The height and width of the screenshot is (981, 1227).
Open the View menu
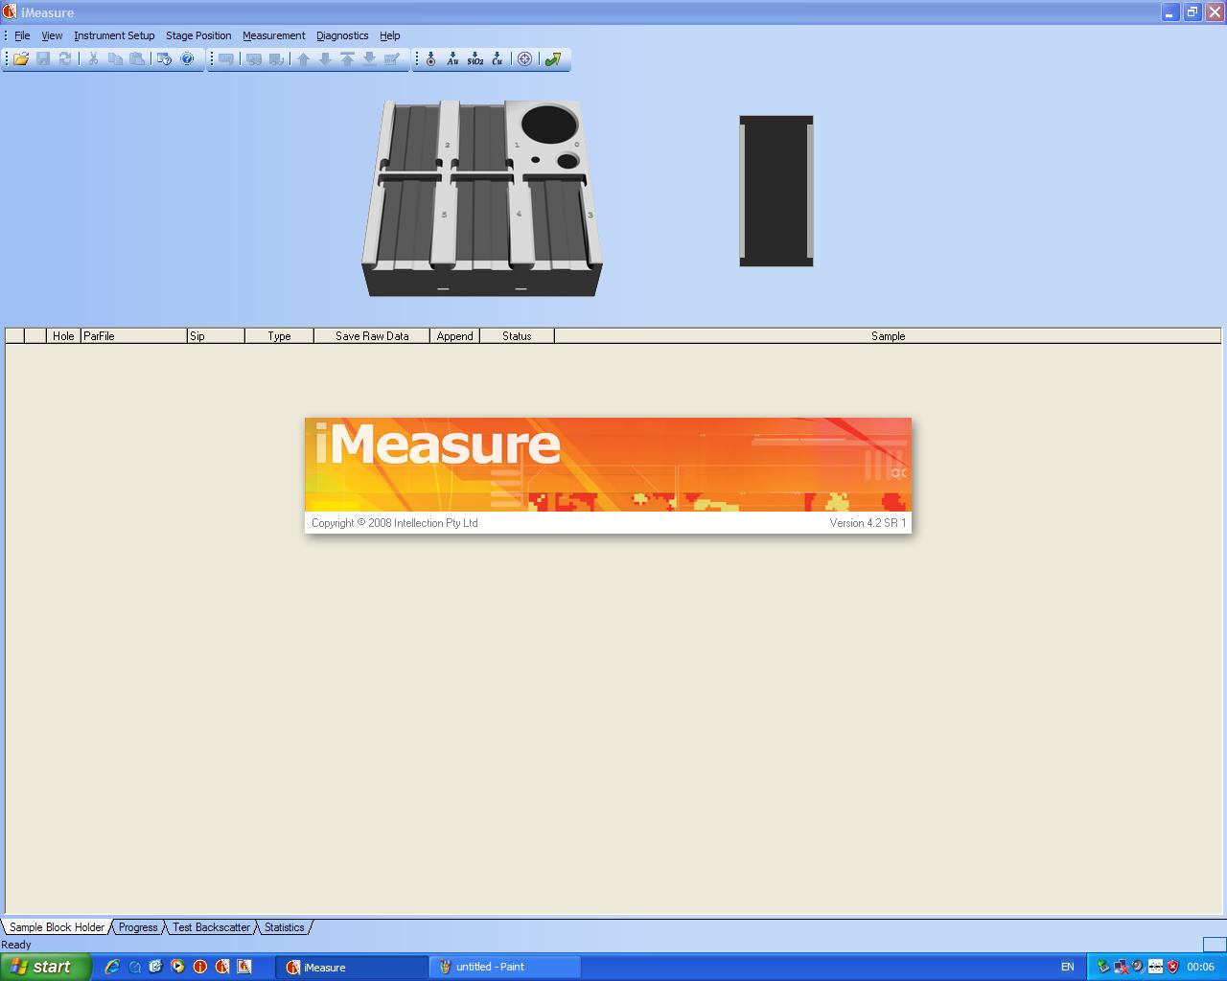pyautogui.click(x=52, y=35)
